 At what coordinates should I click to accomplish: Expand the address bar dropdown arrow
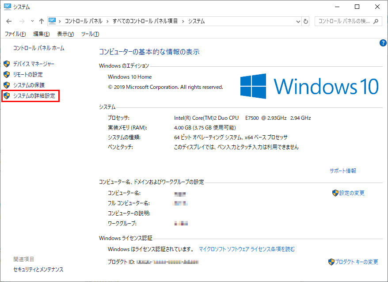click(x=298, y=21)
